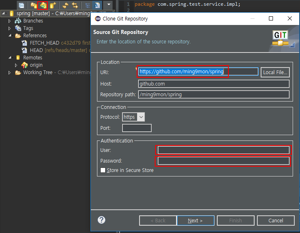Screen dimensions: 300x233
Task: Expand the origin remote node
Action: pos(16,65)
